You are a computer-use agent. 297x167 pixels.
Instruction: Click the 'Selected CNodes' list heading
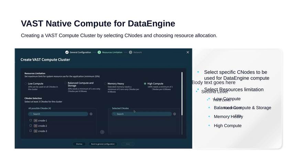120,108
